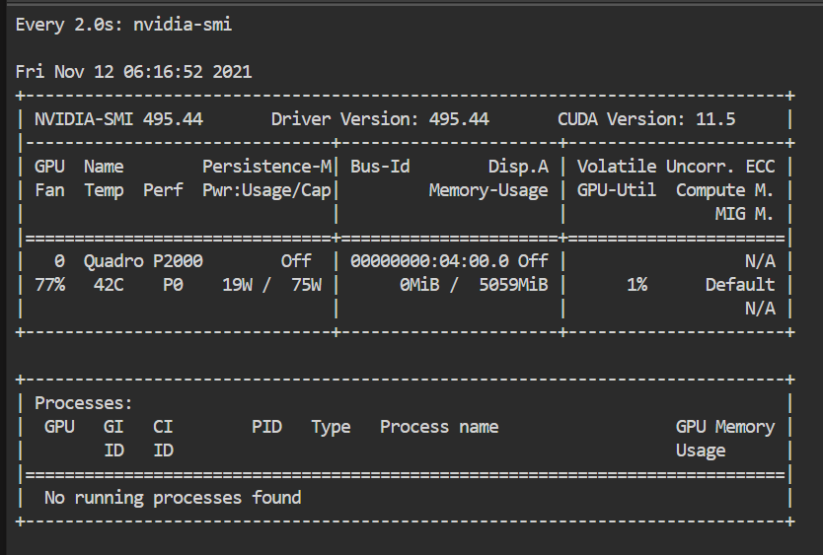
Task: Click the 'Volatile Uncorr. ECC' header
Action: [676, 167]
